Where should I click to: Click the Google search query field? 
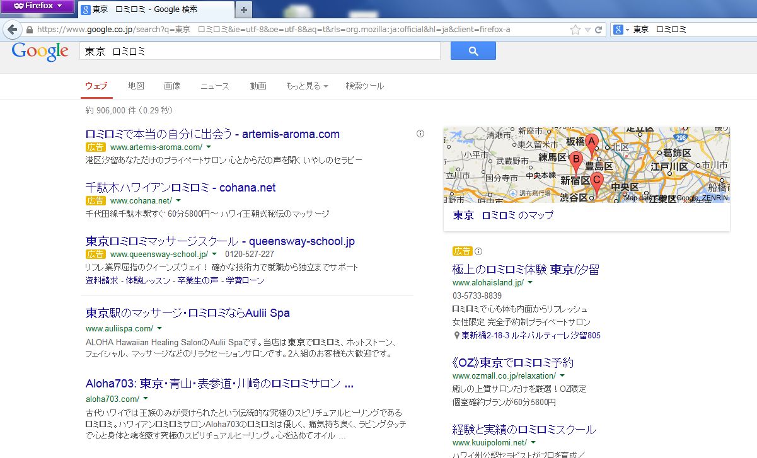click(260, 52)
